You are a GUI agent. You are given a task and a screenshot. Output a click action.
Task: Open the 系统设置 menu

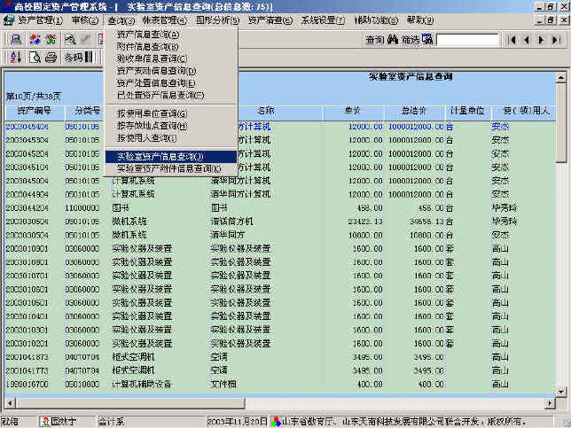pos(323,19)
